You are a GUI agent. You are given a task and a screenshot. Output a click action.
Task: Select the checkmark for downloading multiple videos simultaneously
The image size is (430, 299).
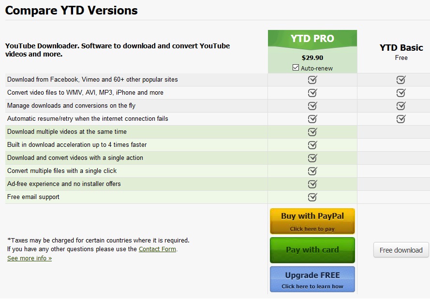click(x=312, y=131)
